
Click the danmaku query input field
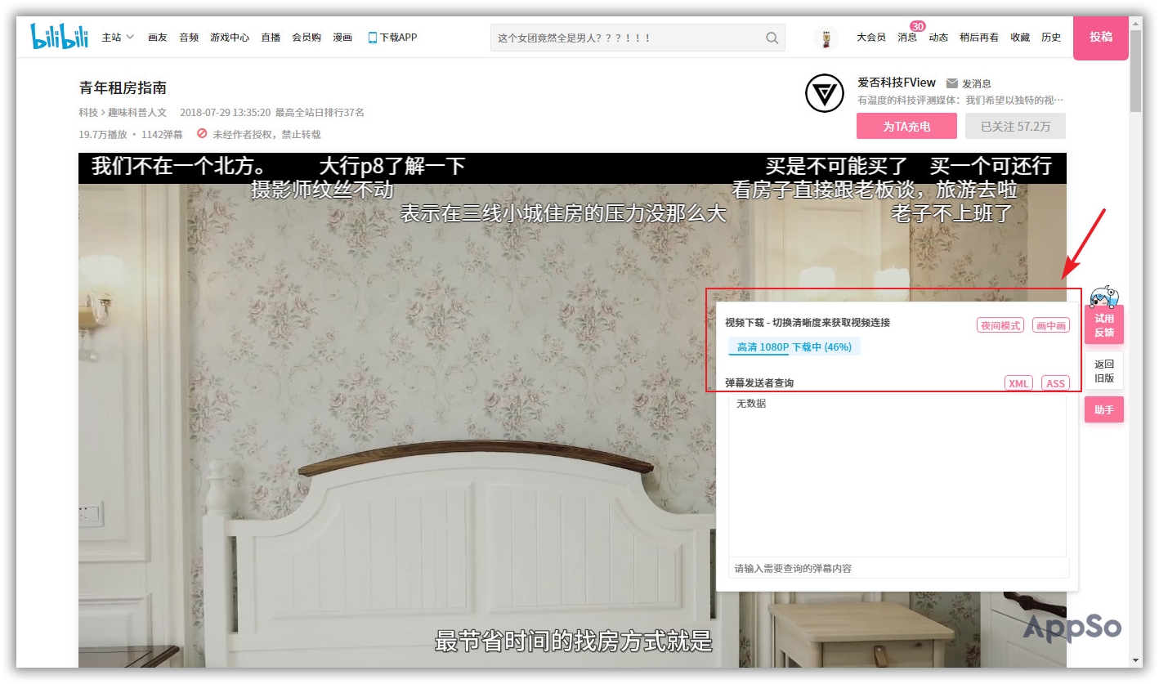[897, 568]
